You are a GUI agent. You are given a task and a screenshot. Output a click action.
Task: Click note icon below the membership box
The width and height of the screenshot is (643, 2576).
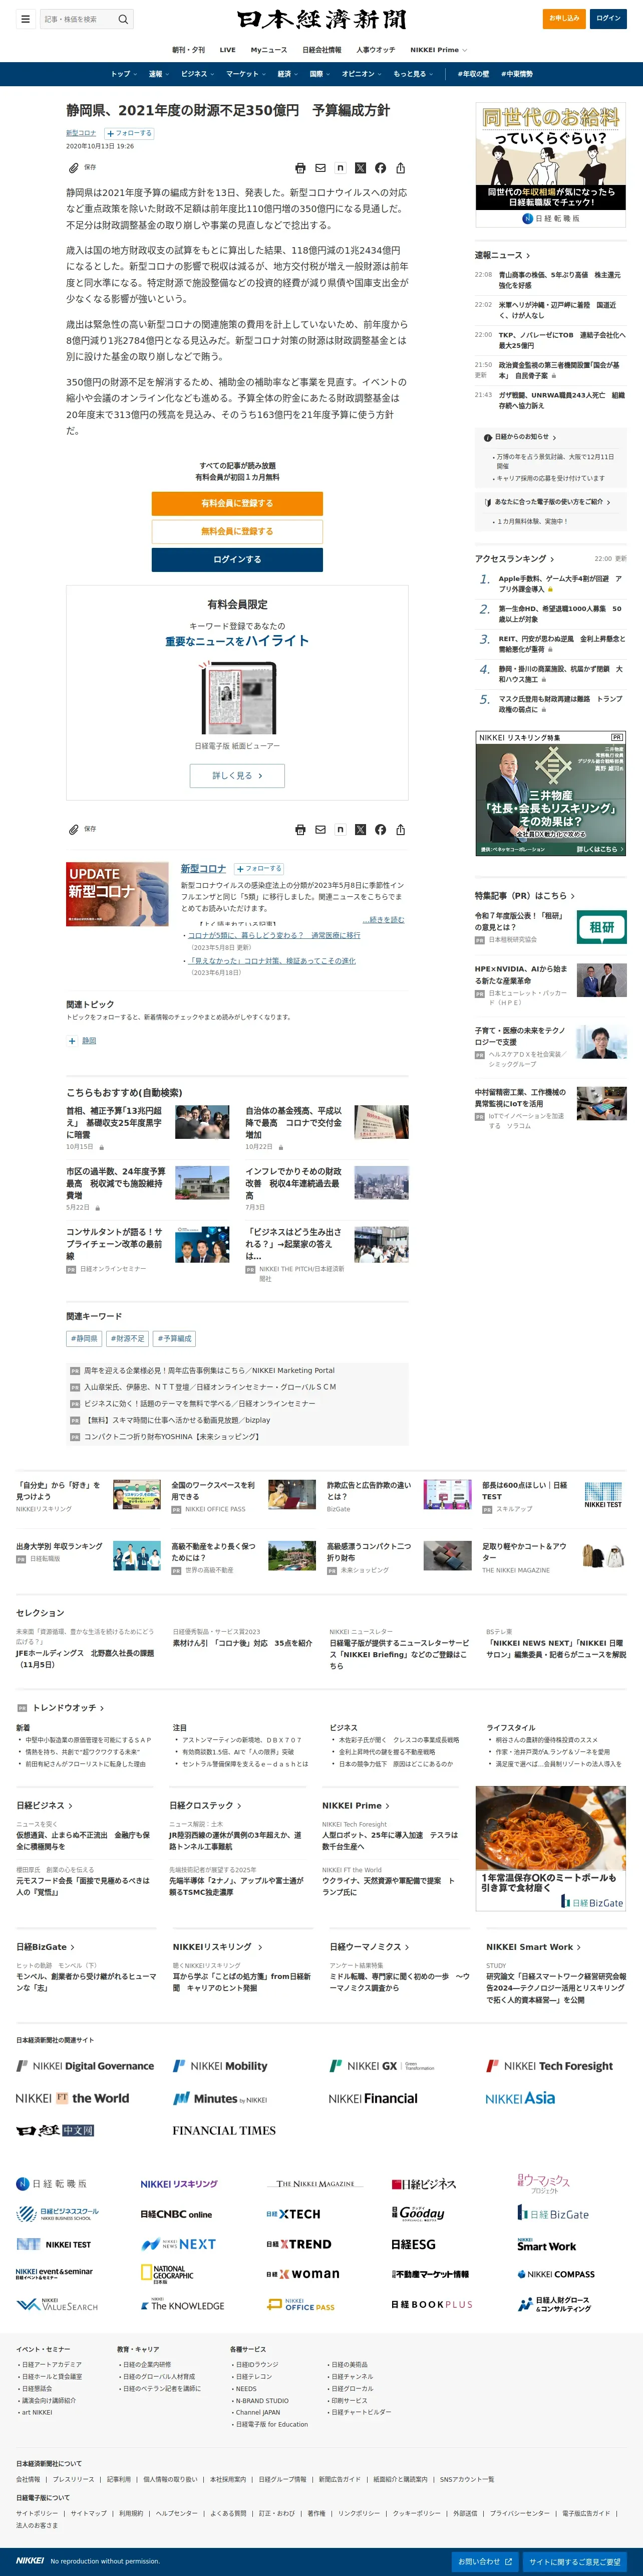(341, 830)
